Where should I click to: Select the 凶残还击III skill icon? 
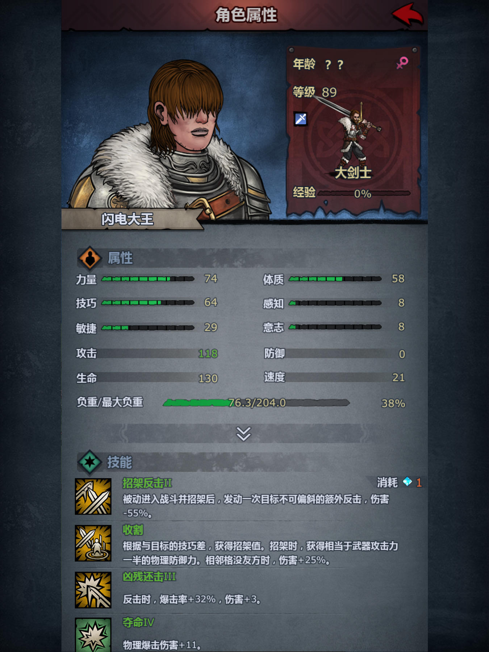[93, 590]
